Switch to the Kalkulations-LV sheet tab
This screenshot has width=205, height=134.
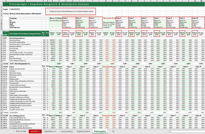pyautogui.click(x=50, y=131)
